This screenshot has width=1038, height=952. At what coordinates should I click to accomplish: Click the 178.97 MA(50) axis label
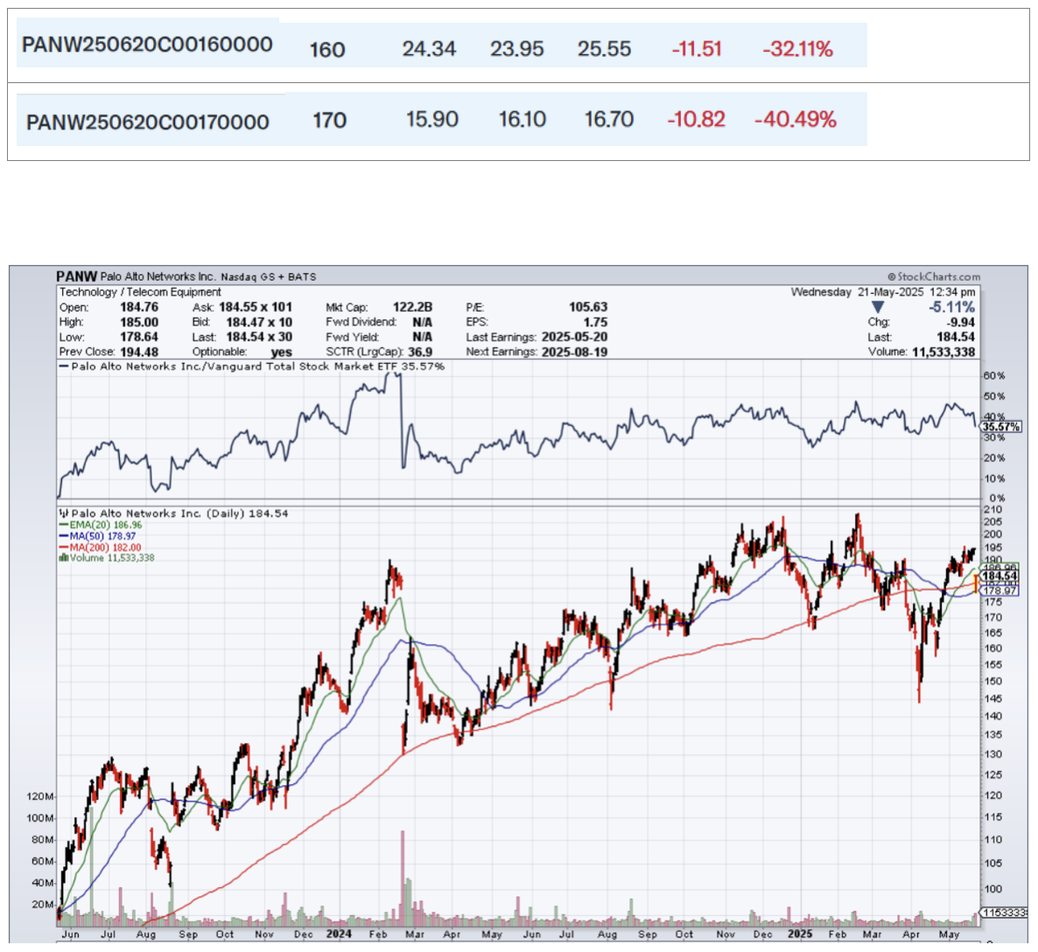point(999,591)
